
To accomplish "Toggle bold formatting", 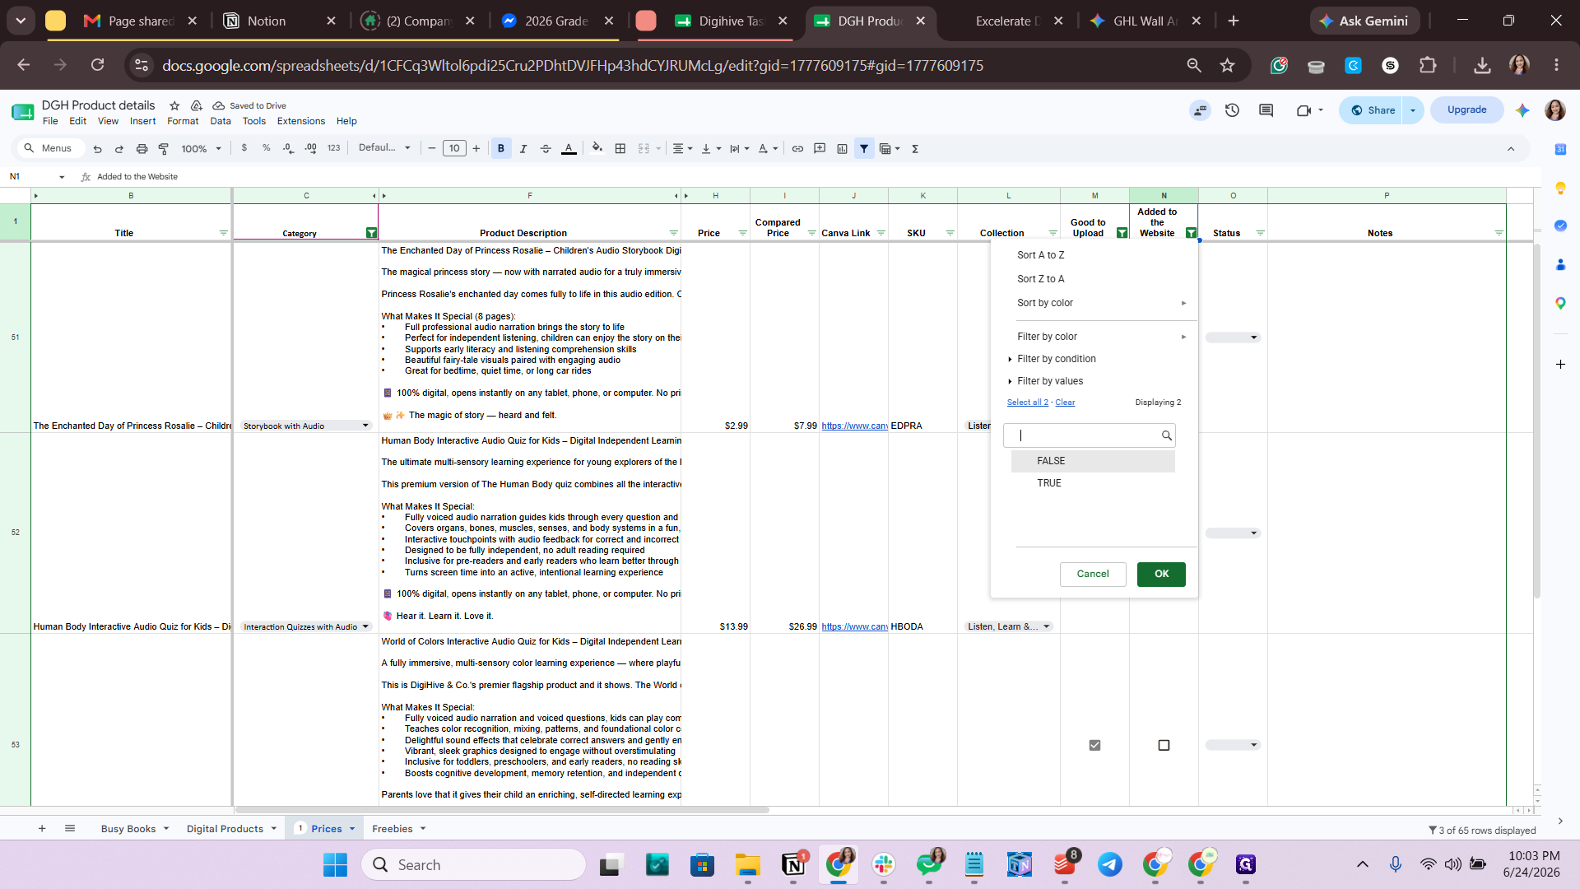I will (x=501, y=149).
